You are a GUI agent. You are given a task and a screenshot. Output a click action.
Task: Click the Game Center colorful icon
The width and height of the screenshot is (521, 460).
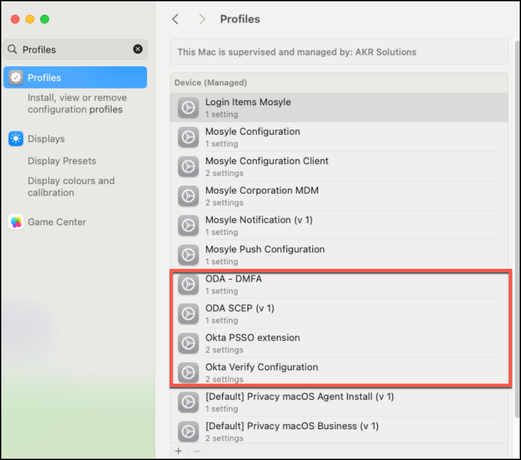coord(16,222)
